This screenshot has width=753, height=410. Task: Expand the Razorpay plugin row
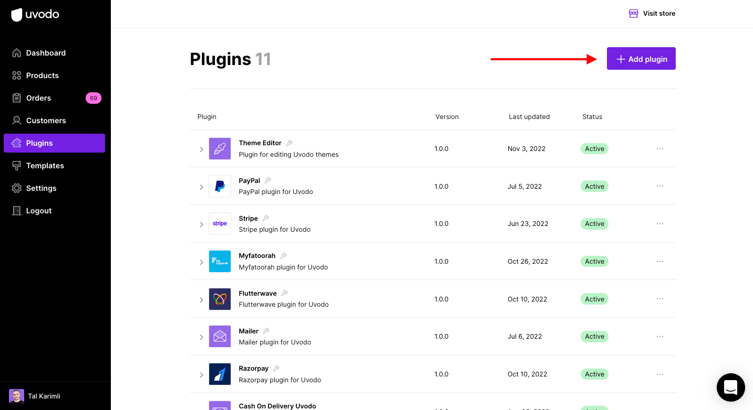point(201,375)
